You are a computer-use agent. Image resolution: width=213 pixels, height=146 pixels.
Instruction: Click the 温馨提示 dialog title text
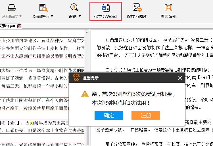coord(90,78)
